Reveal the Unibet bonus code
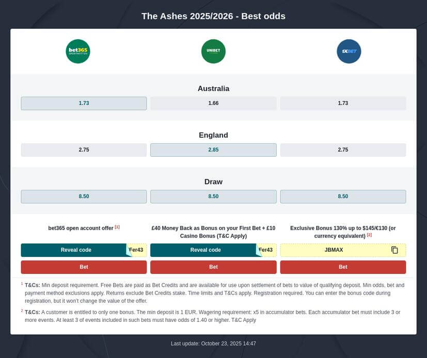 (x=205, y=250)
